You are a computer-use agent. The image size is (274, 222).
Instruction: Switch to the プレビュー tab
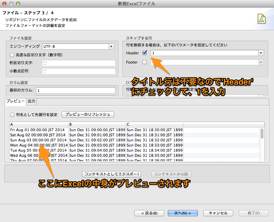(16, 101)
